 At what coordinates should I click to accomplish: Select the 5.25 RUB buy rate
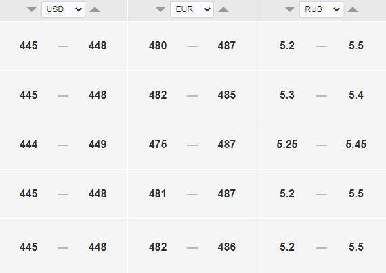pos(287,144)
